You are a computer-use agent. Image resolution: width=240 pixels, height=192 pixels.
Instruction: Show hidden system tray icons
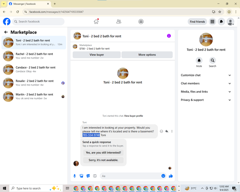point(202,188)
